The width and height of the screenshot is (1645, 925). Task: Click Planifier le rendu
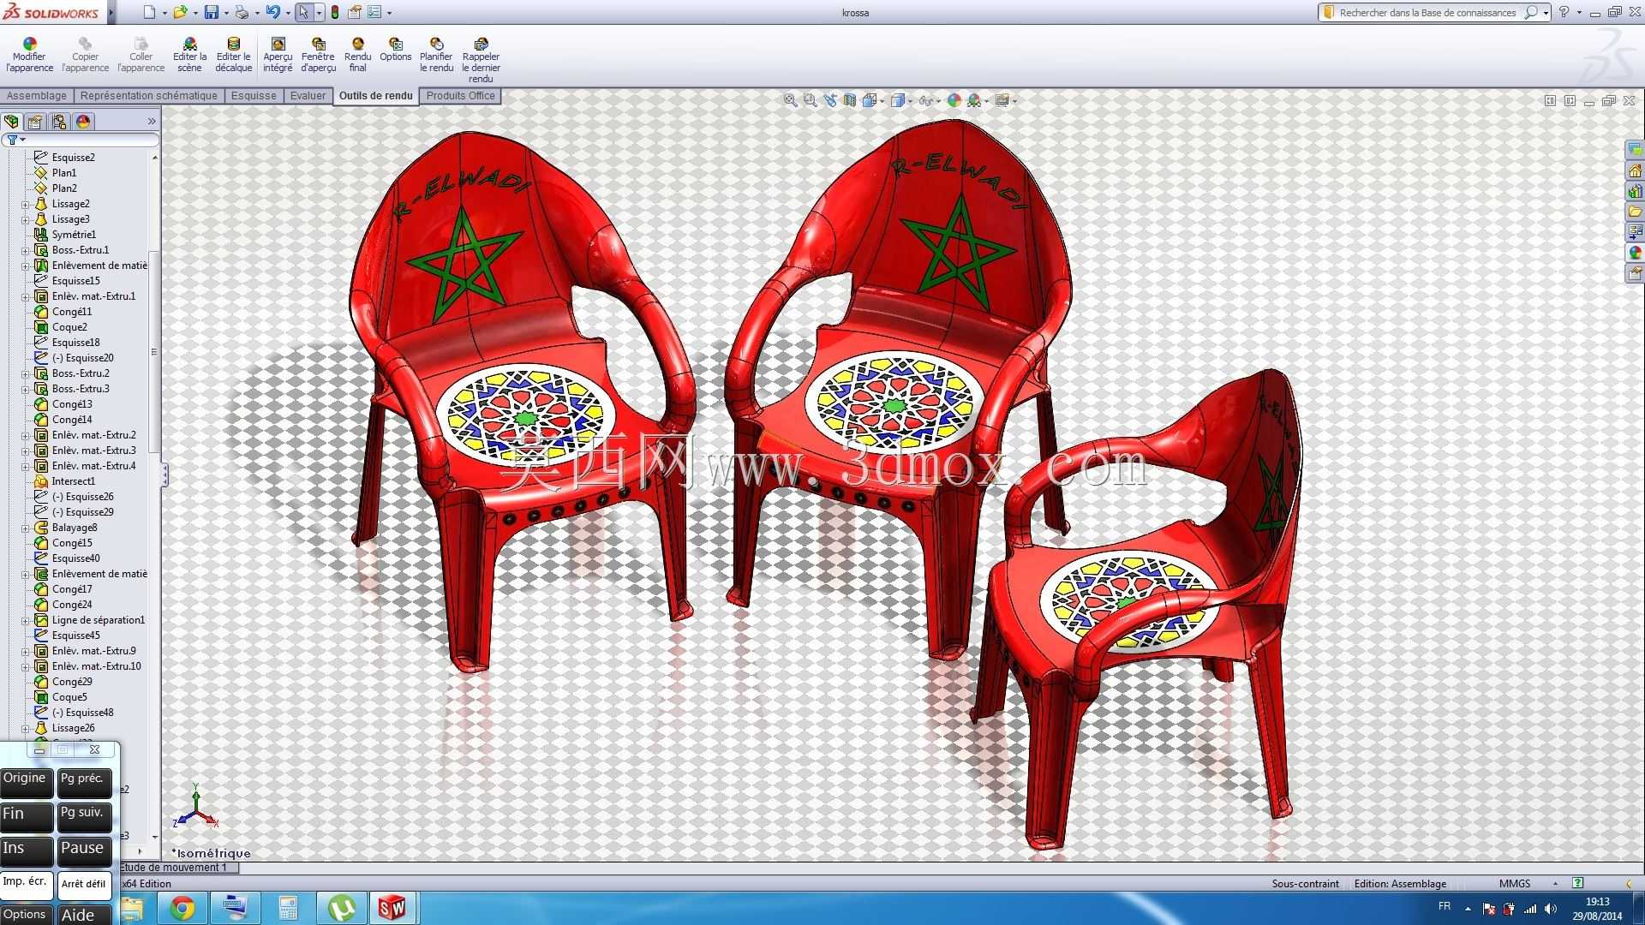[436, 55]
